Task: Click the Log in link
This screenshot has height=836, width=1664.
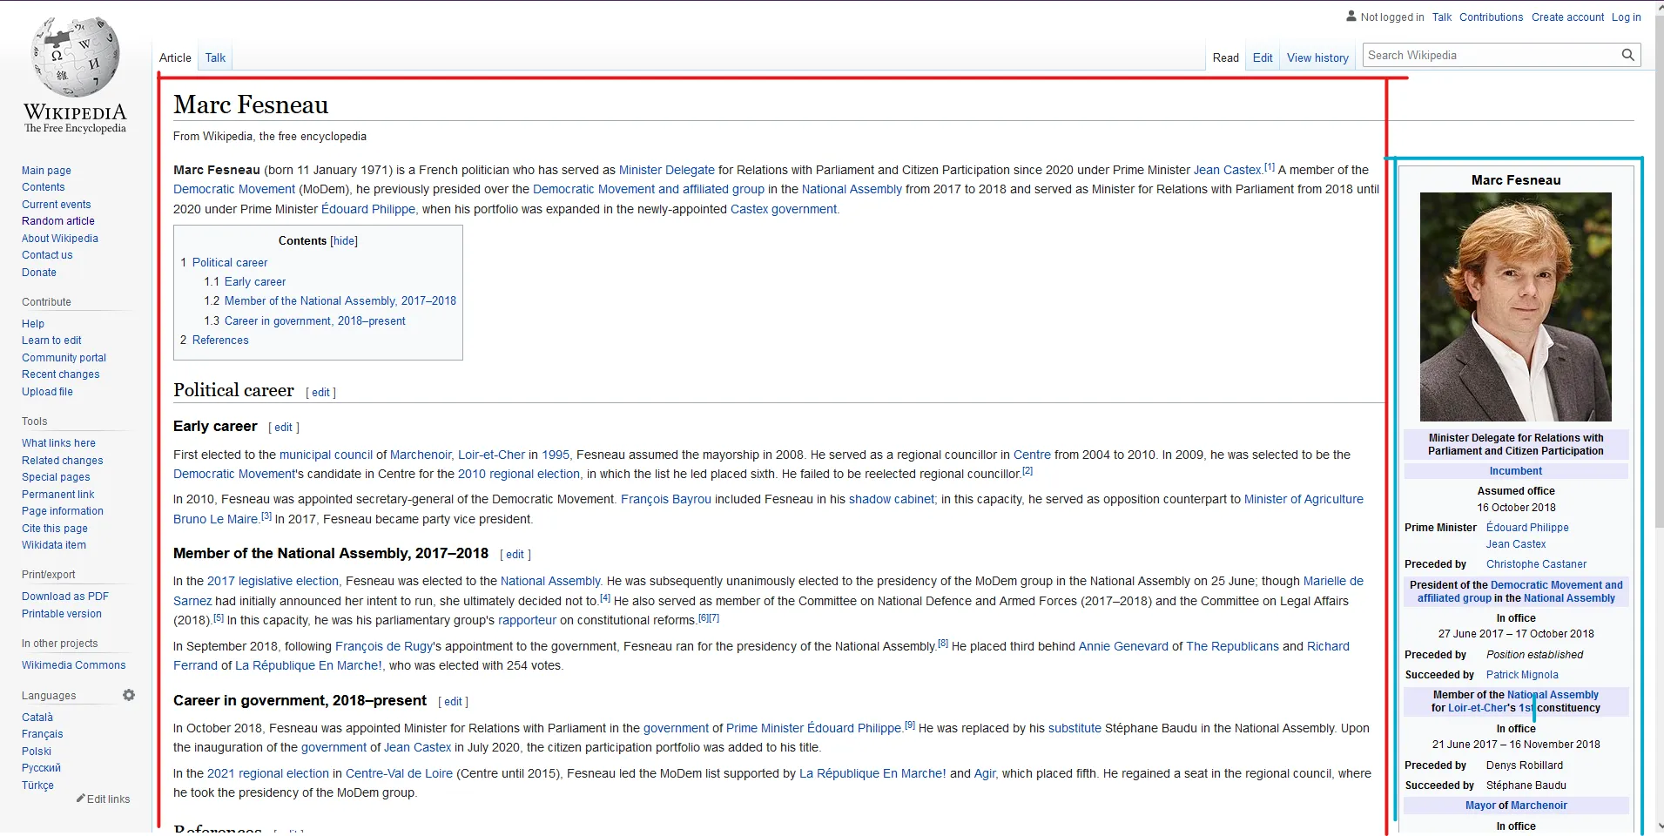Action: pos(1625,17)
